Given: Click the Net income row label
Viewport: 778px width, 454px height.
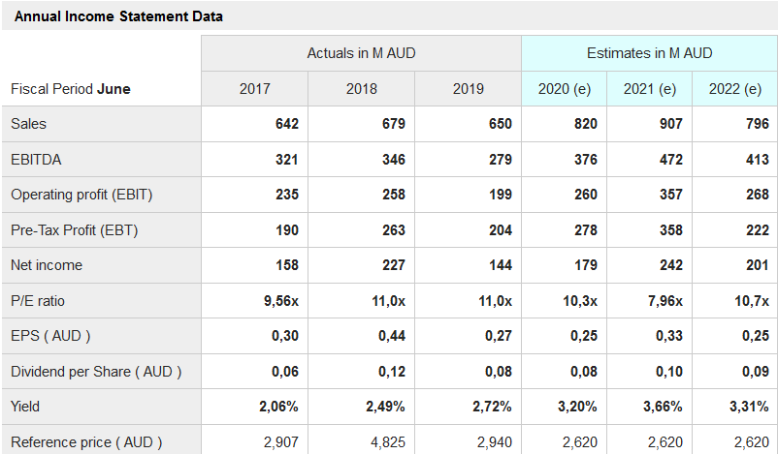Looking at the screenshot, I should 47,265.
